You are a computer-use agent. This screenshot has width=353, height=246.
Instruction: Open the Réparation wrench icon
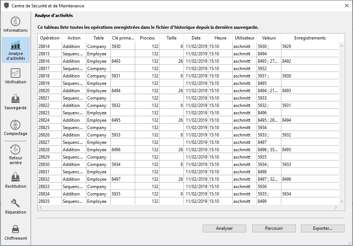(16, 203)
